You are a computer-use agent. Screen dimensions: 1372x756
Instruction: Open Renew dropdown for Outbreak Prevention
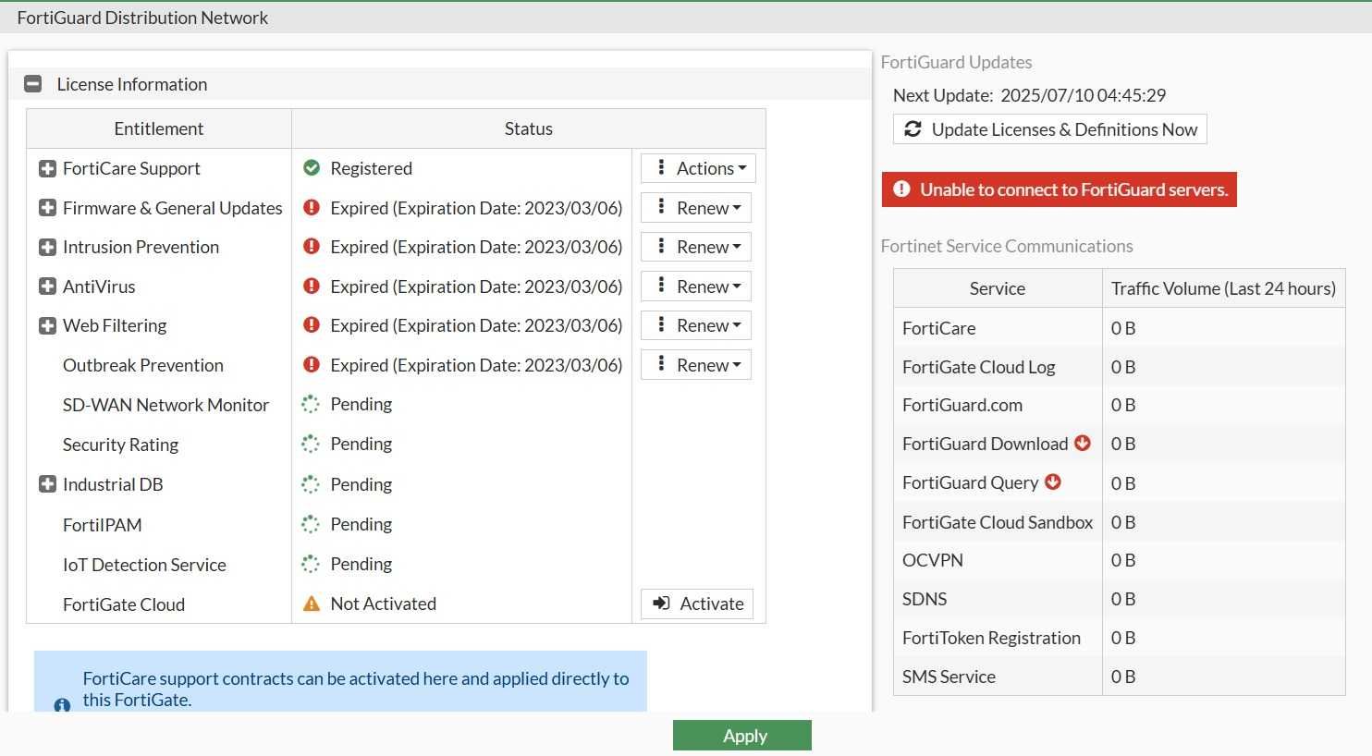(x=696, y=365)
